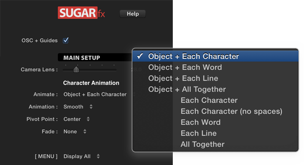Image resolution: width=304 pixels, height=165 pixels.
Task: Open the Animate popup showing Object + Each Character
Action: tap(95, 94)
